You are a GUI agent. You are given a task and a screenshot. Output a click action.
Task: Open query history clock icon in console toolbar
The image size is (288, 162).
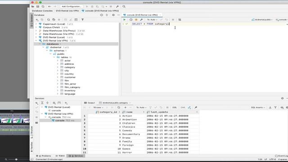coord(131,20)
